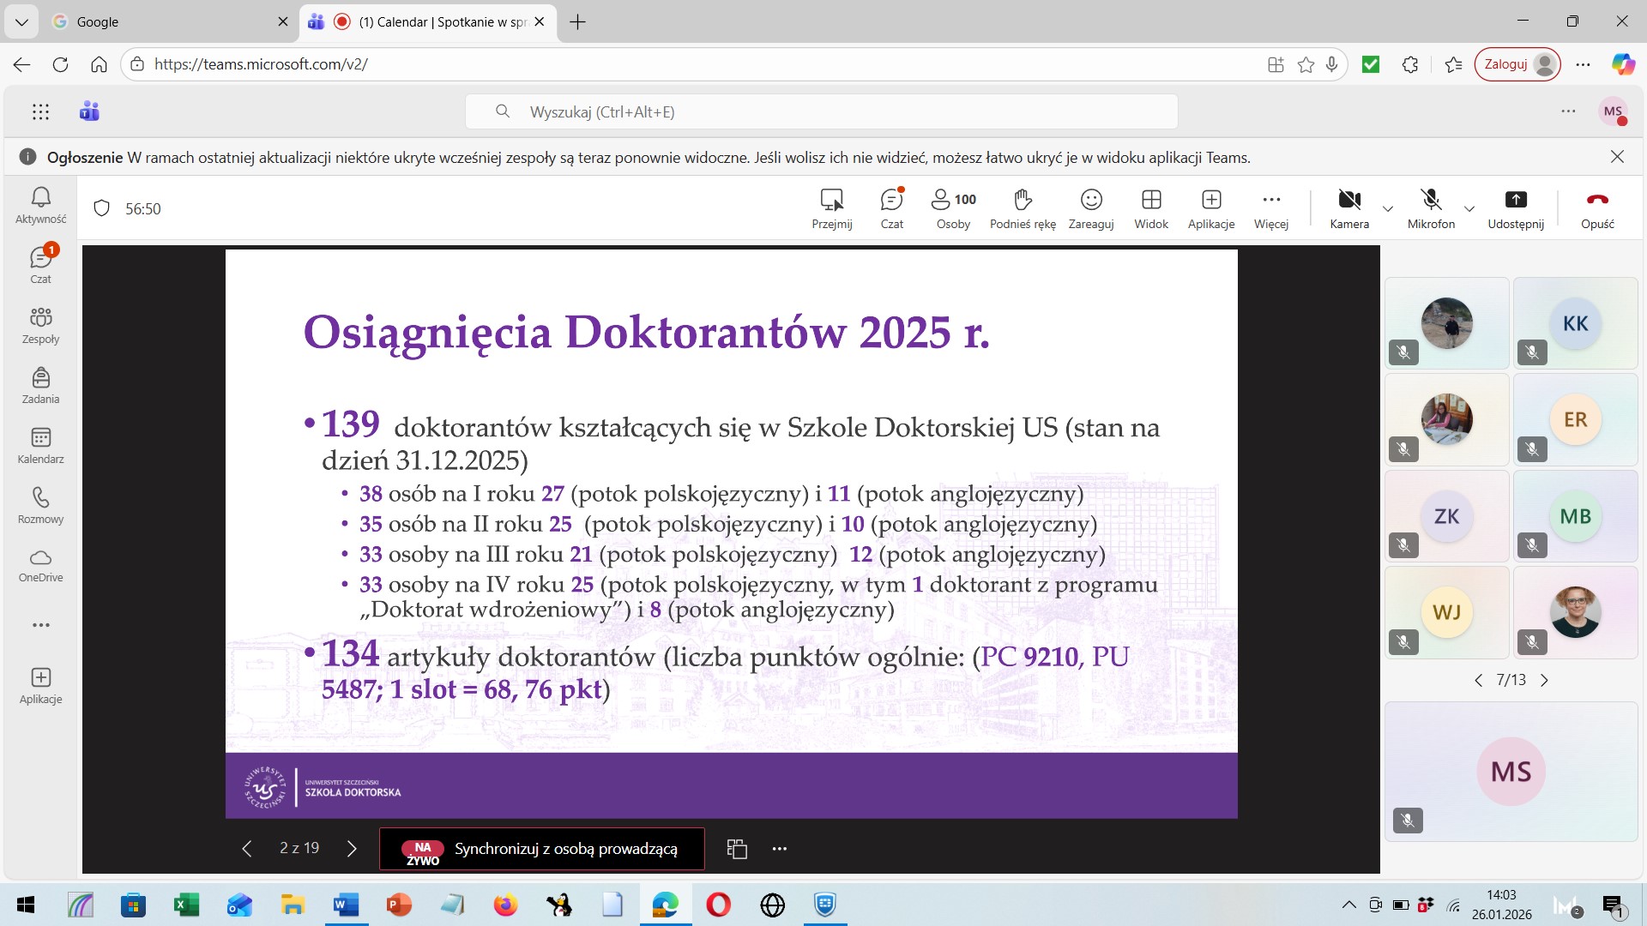Viewport: 1647px width, 926px height.
Task: Open the Czat panel in meeting toolbar
Action: (x=891, y=208)
